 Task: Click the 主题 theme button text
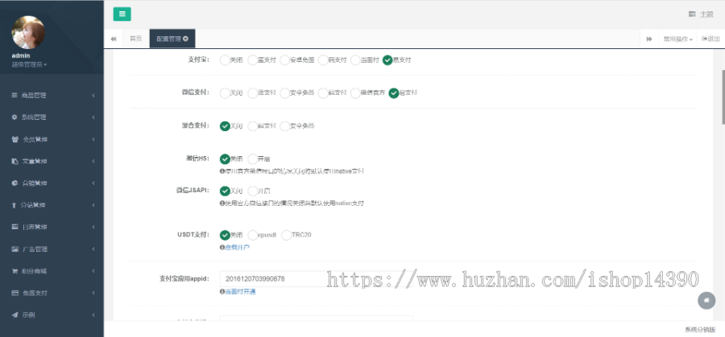click(x=706, y=14)
